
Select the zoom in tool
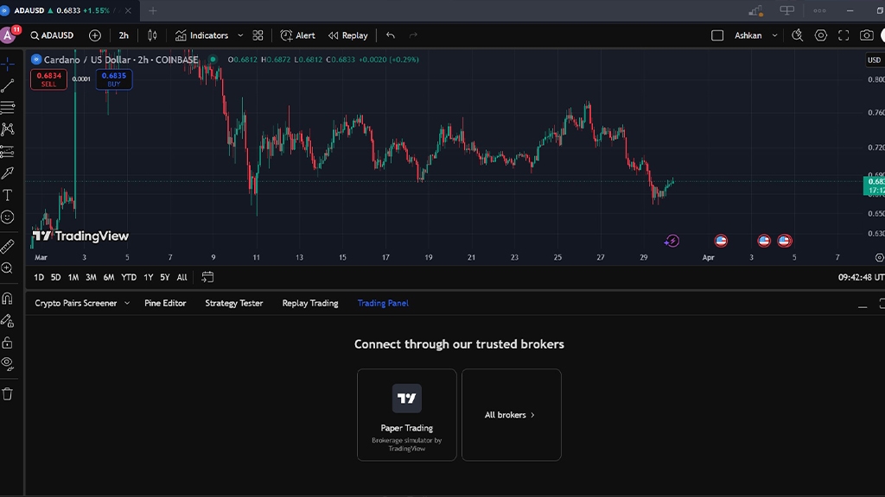7,268
